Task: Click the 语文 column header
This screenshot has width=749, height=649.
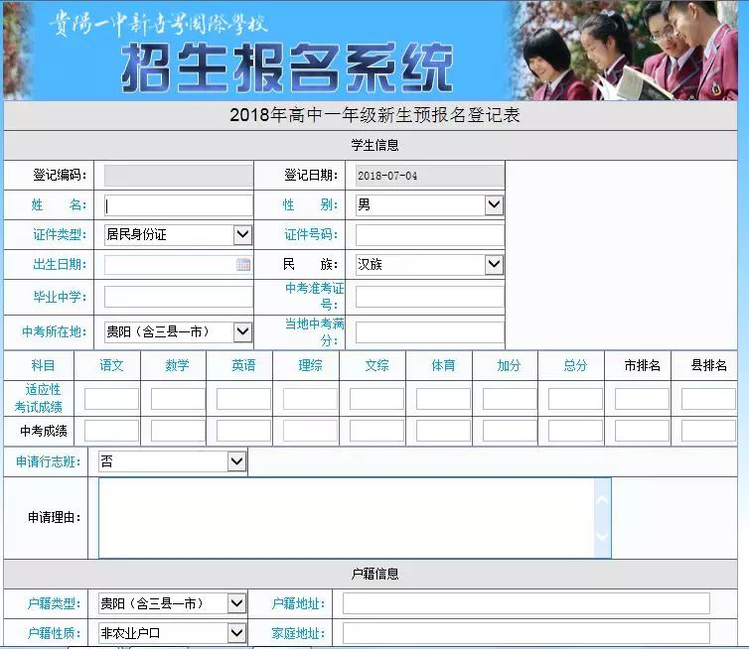Action: coord(111,365)
